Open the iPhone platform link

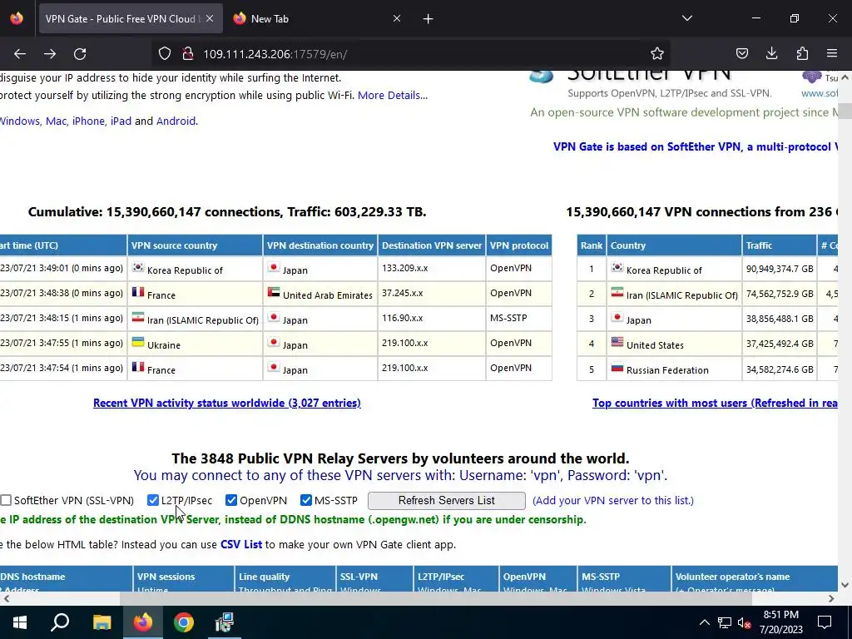click(x=88, y=121)
